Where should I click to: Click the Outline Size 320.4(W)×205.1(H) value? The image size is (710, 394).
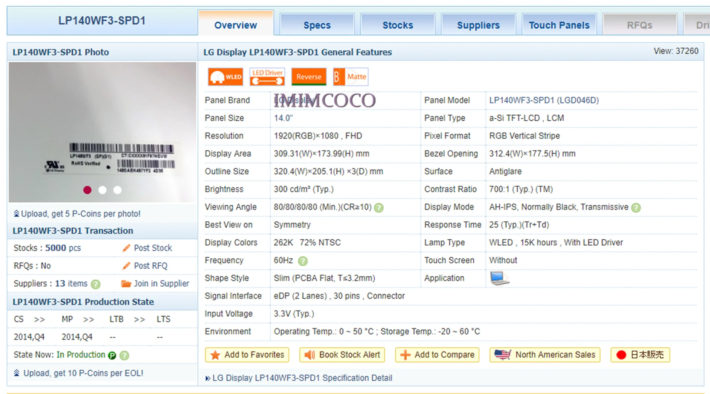click(328, 172)
